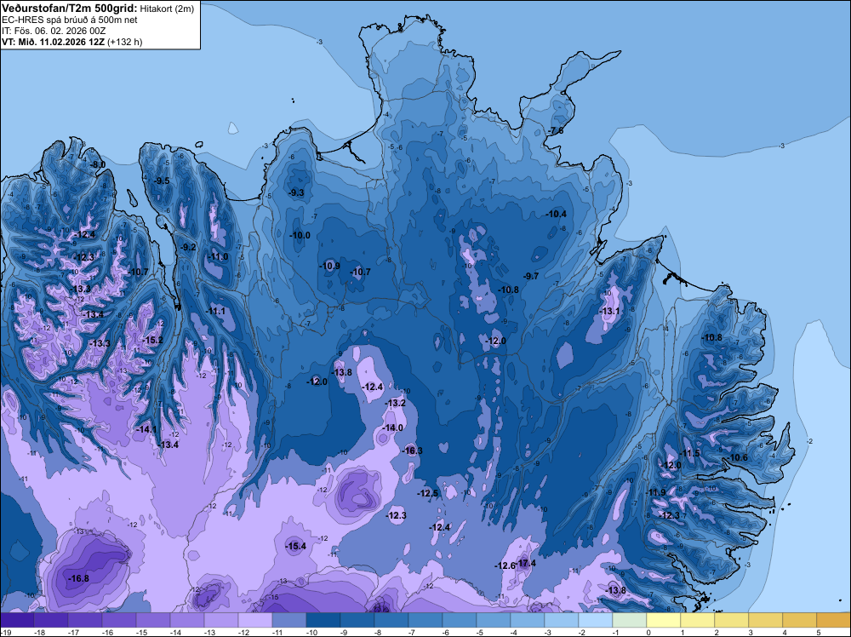The image size is (851, 637).
Task: Click the -16.8 temperature value
Action: pyautogui.click(x=78, y=578)
